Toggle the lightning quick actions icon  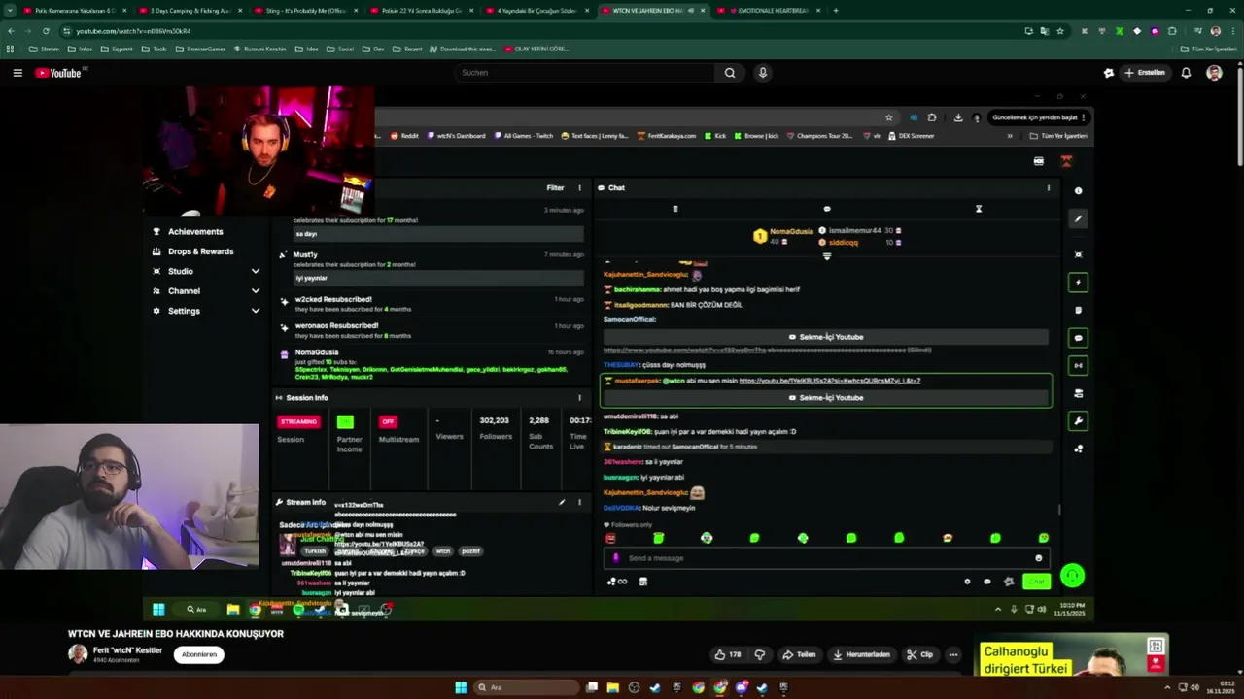click(x=1078, y=283)
